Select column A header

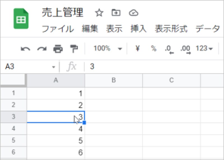click(x=56, y=80)
